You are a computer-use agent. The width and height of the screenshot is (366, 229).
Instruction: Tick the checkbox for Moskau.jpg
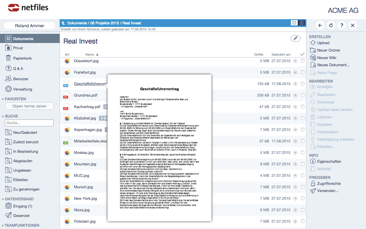(x=302, y=153)
